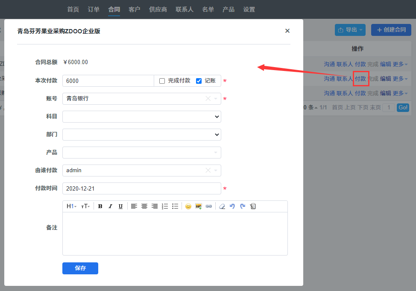Save the payment with 保存 button
Screen dimensions: 416x291
(80, 268)
